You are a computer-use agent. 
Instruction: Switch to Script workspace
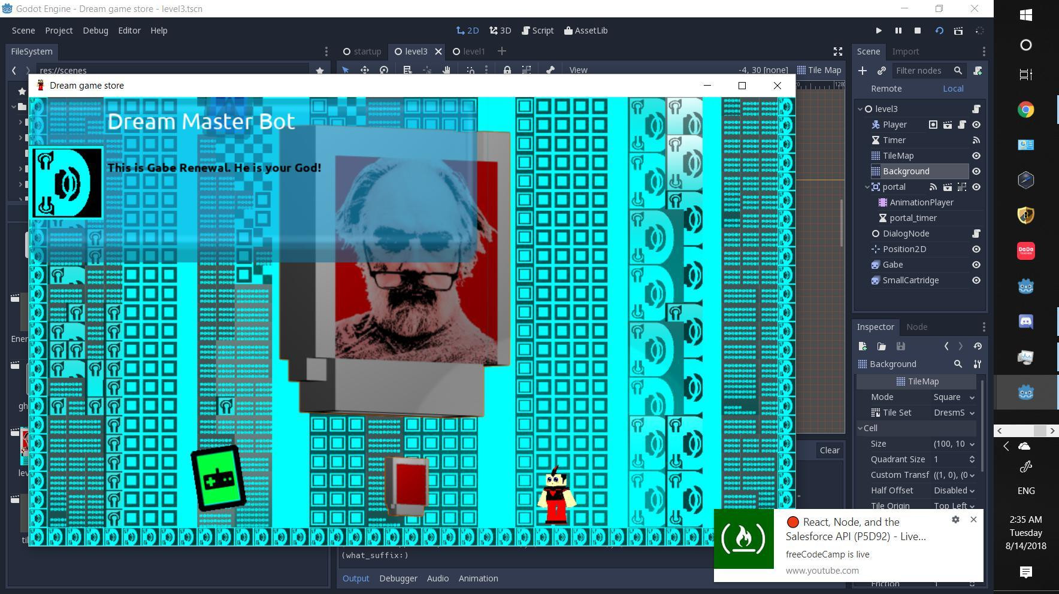[x=537, y=31]
